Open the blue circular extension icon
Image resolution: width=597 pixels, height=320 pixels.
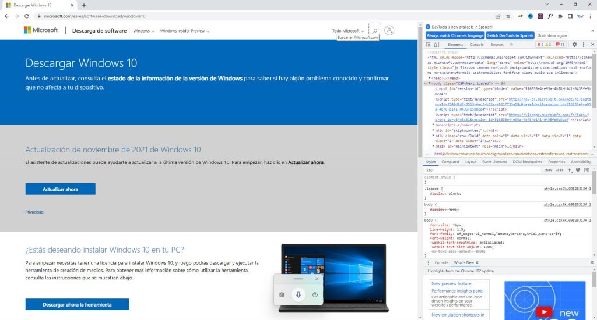coord(531,16)
